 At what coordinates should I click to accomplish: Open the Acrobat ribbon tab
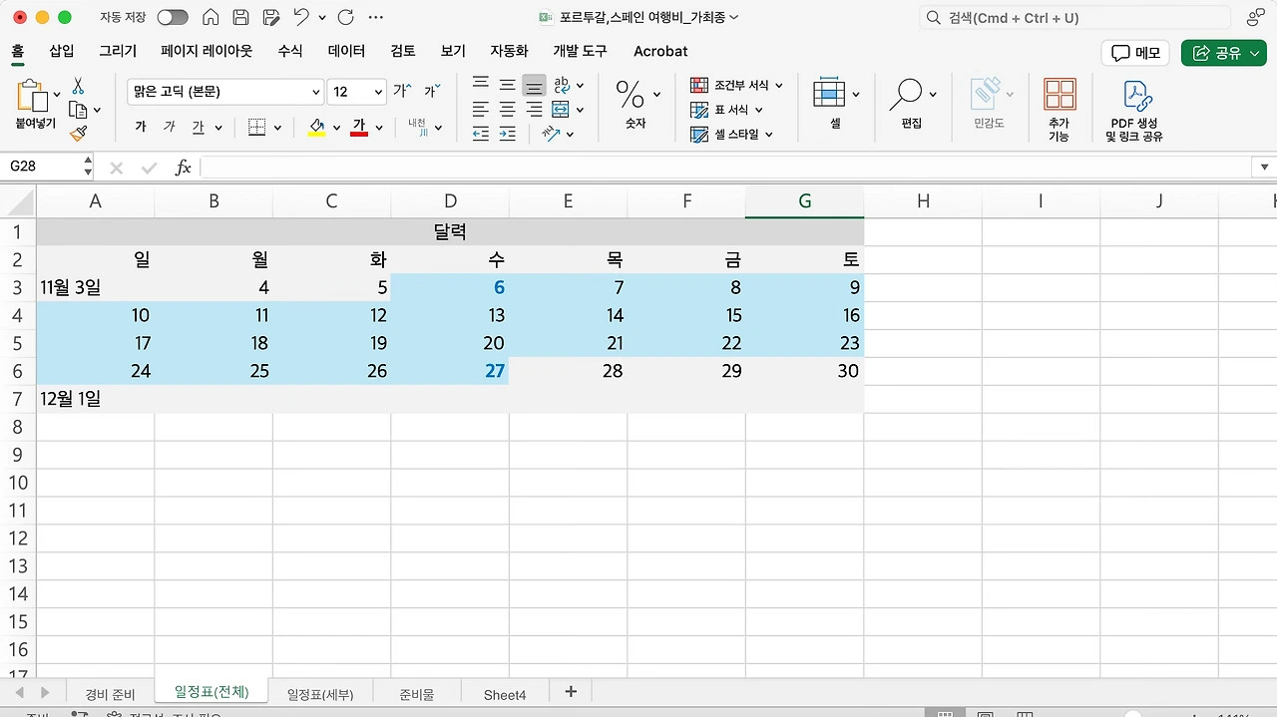[660, 51]
